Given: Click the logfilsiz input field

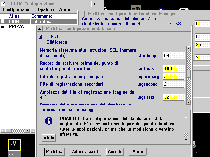Looking at the screenshot, I should pyautogui.click(x=173, y=97).
